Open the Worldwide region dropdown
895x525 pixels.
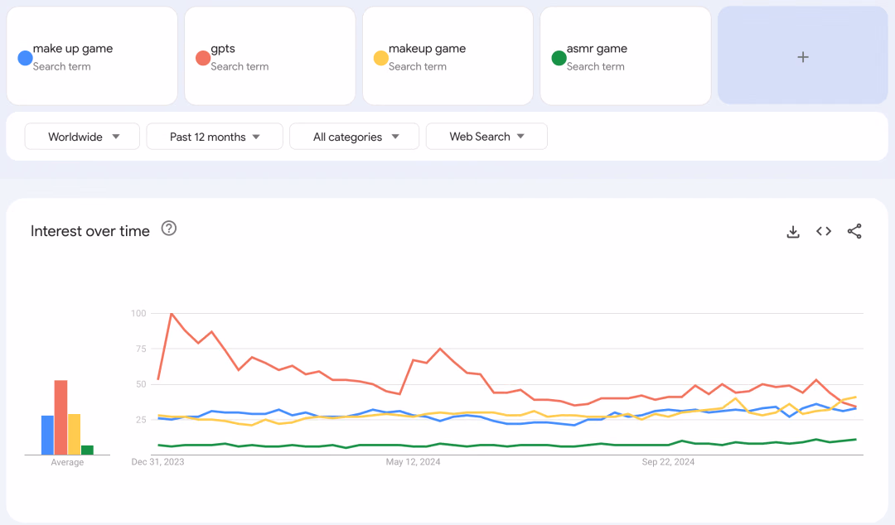[82, 137]
